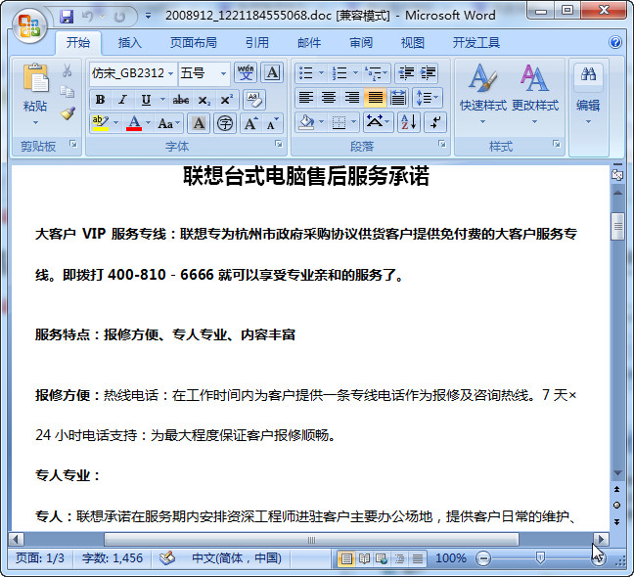
Task: Cut the selected text with scissors icon
Action: point(68,71)
